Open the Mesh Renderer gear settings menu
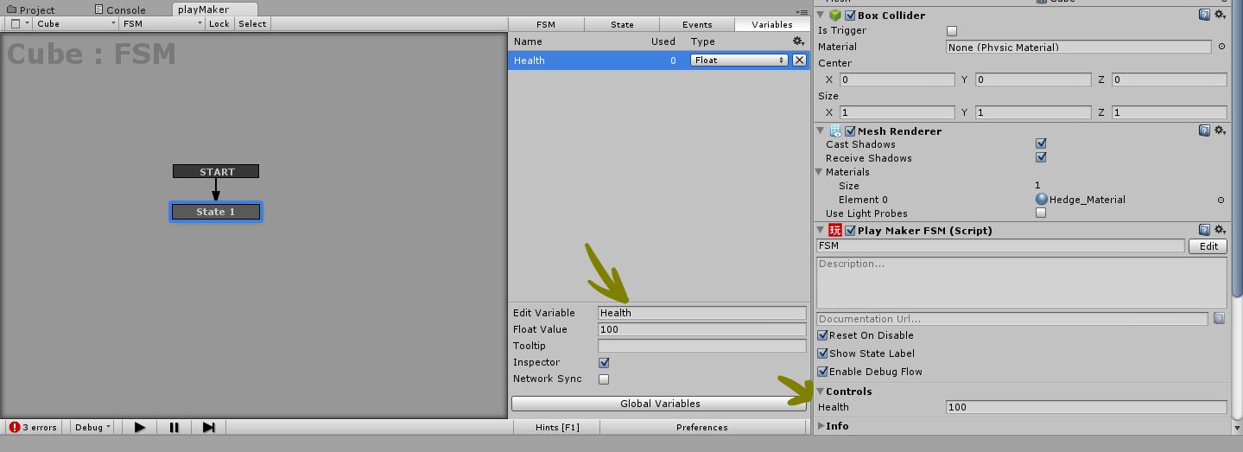Image resolution: width=1243 pixels, height=452 pixels. tap(1220, 131)
